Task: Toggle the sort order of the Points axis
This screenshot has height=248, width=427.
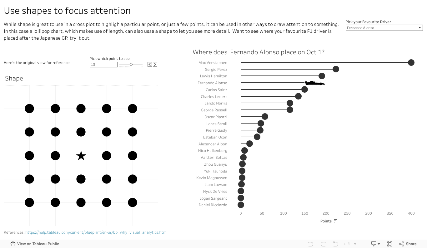Action: [x=336, y=221]
